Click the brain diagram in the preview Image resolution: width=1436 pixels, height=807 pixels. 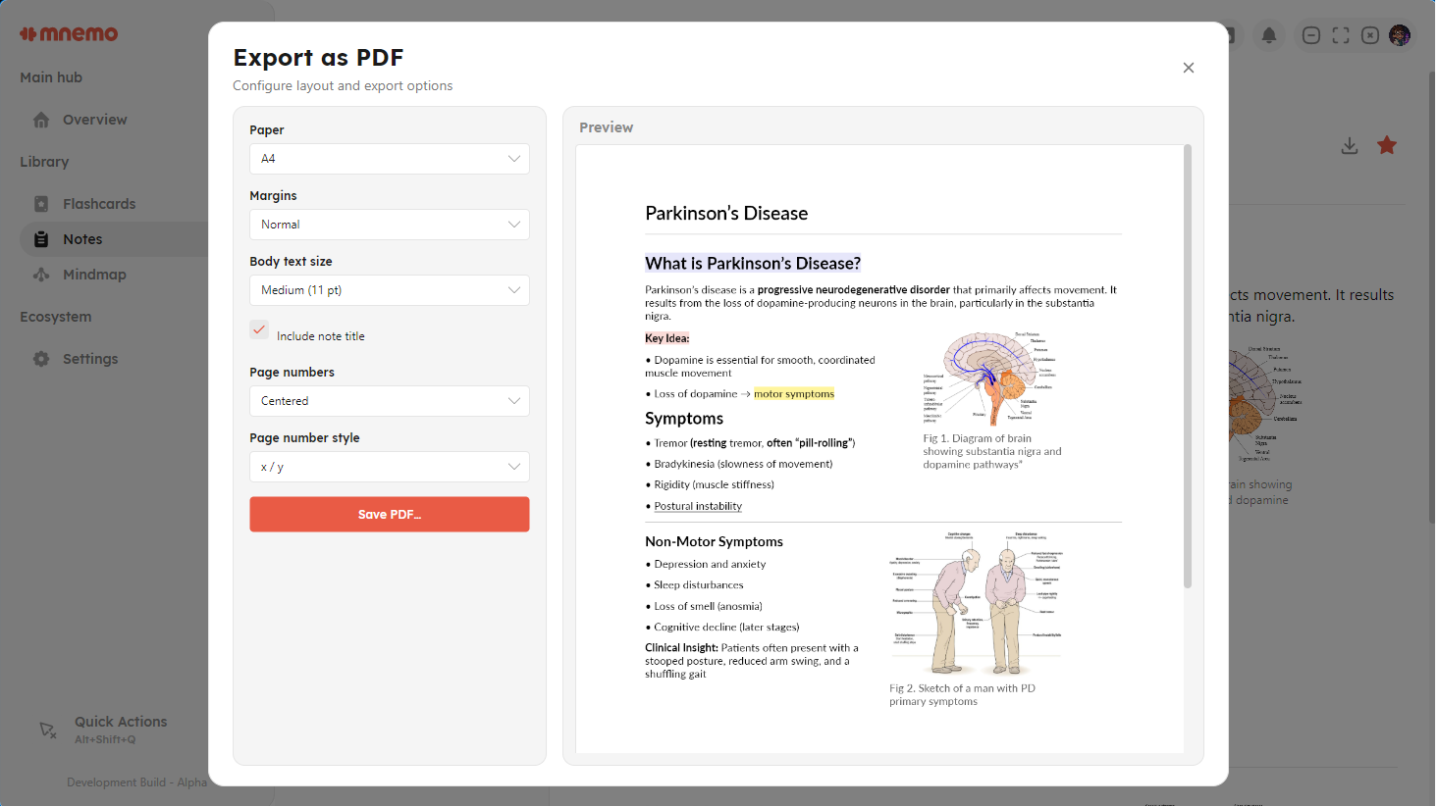(x=991, y=378)
